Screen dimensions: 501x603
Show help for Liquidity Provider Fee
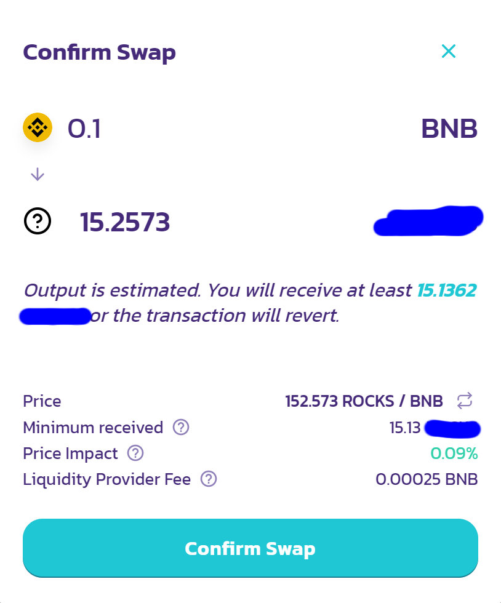coord(209,479)
